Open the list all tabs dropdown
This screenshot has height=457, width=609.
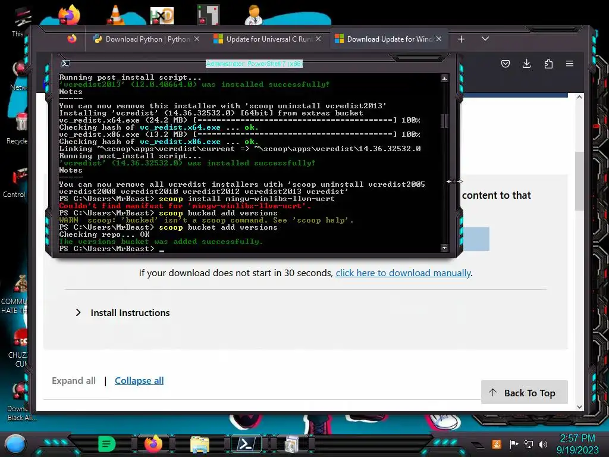485,39
